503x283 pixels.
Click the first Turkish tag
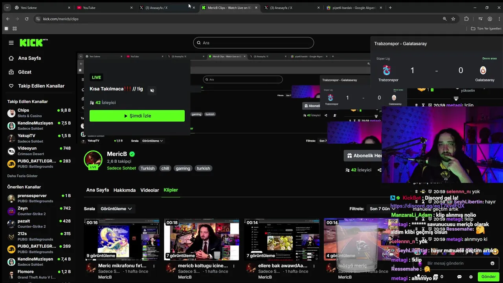(x=148, y=168)
